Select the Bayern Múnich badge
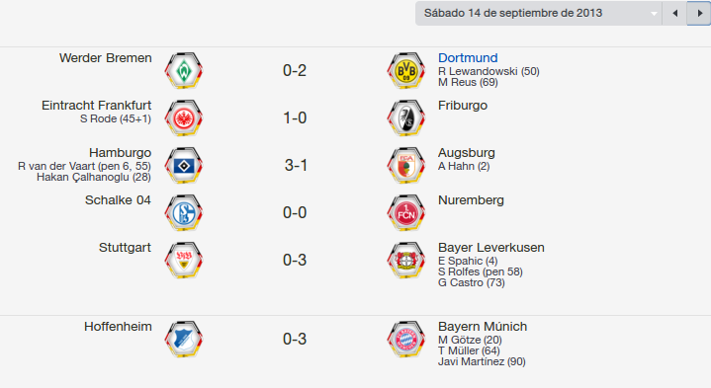711x388 pixels. (406, 340)
